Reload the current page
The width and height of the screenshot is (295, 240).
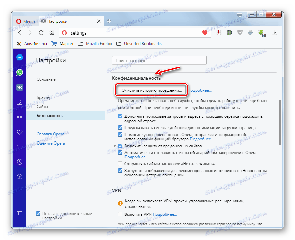point(41,33)
